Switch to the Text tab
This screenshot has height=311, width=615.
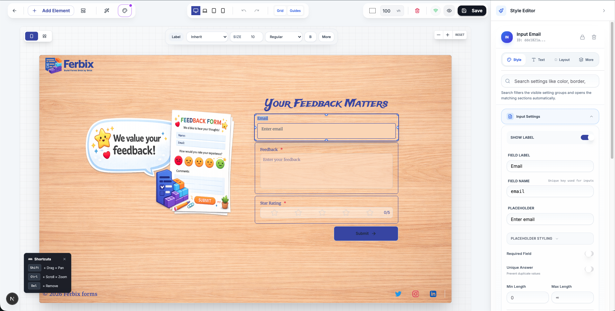pos(538,60)
